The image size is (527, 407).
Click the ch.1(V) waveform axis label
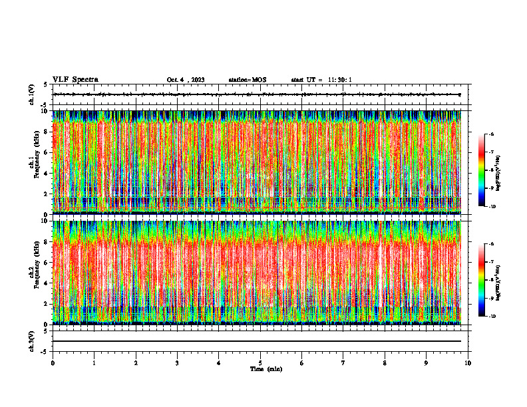[x=32, y=94]
